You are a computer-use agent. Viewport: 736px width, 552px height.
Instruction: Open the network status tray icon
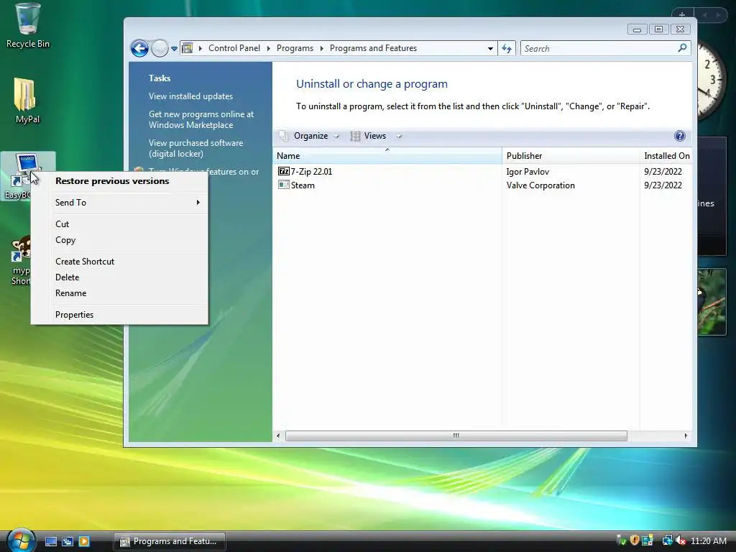coord(667,540)
